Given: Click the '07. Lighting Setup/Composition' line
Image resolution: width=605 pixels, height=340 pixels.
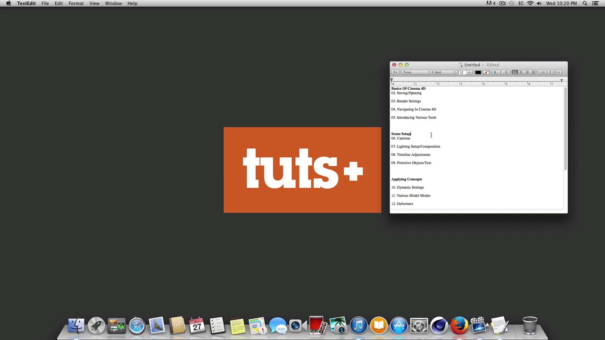Looking at the screenshot, I should [415, 146].
